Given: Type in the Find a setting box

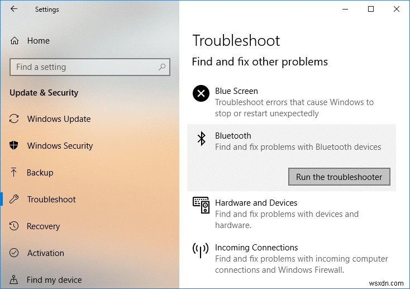Looking at the screenshot, I should tap(84, 67).
